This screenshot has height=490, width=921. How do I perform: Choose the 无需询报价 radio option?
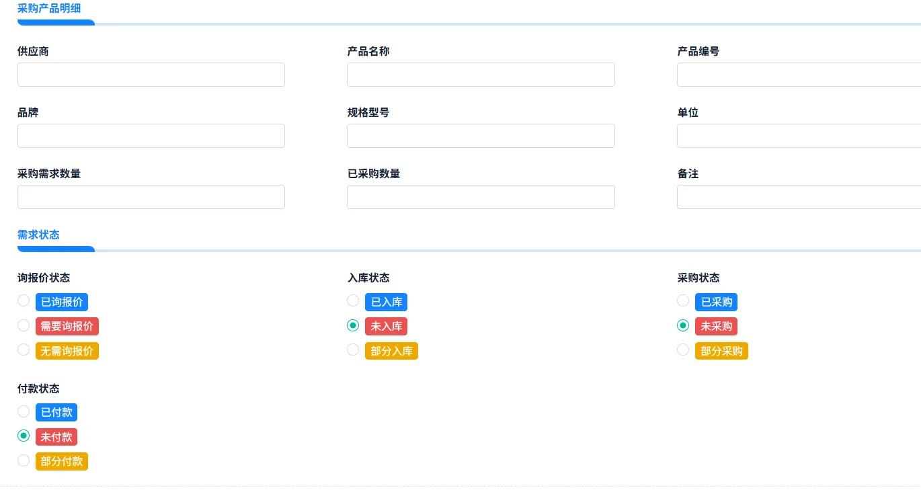point(24,350)
